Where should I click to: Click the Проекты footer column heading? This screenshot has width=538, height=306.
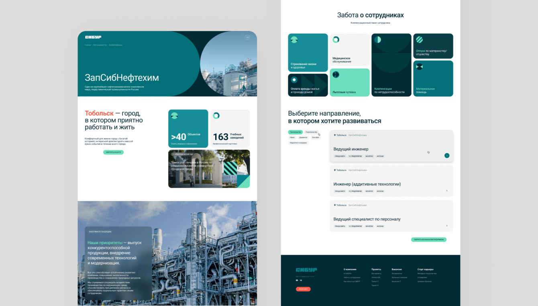[376, 269]
